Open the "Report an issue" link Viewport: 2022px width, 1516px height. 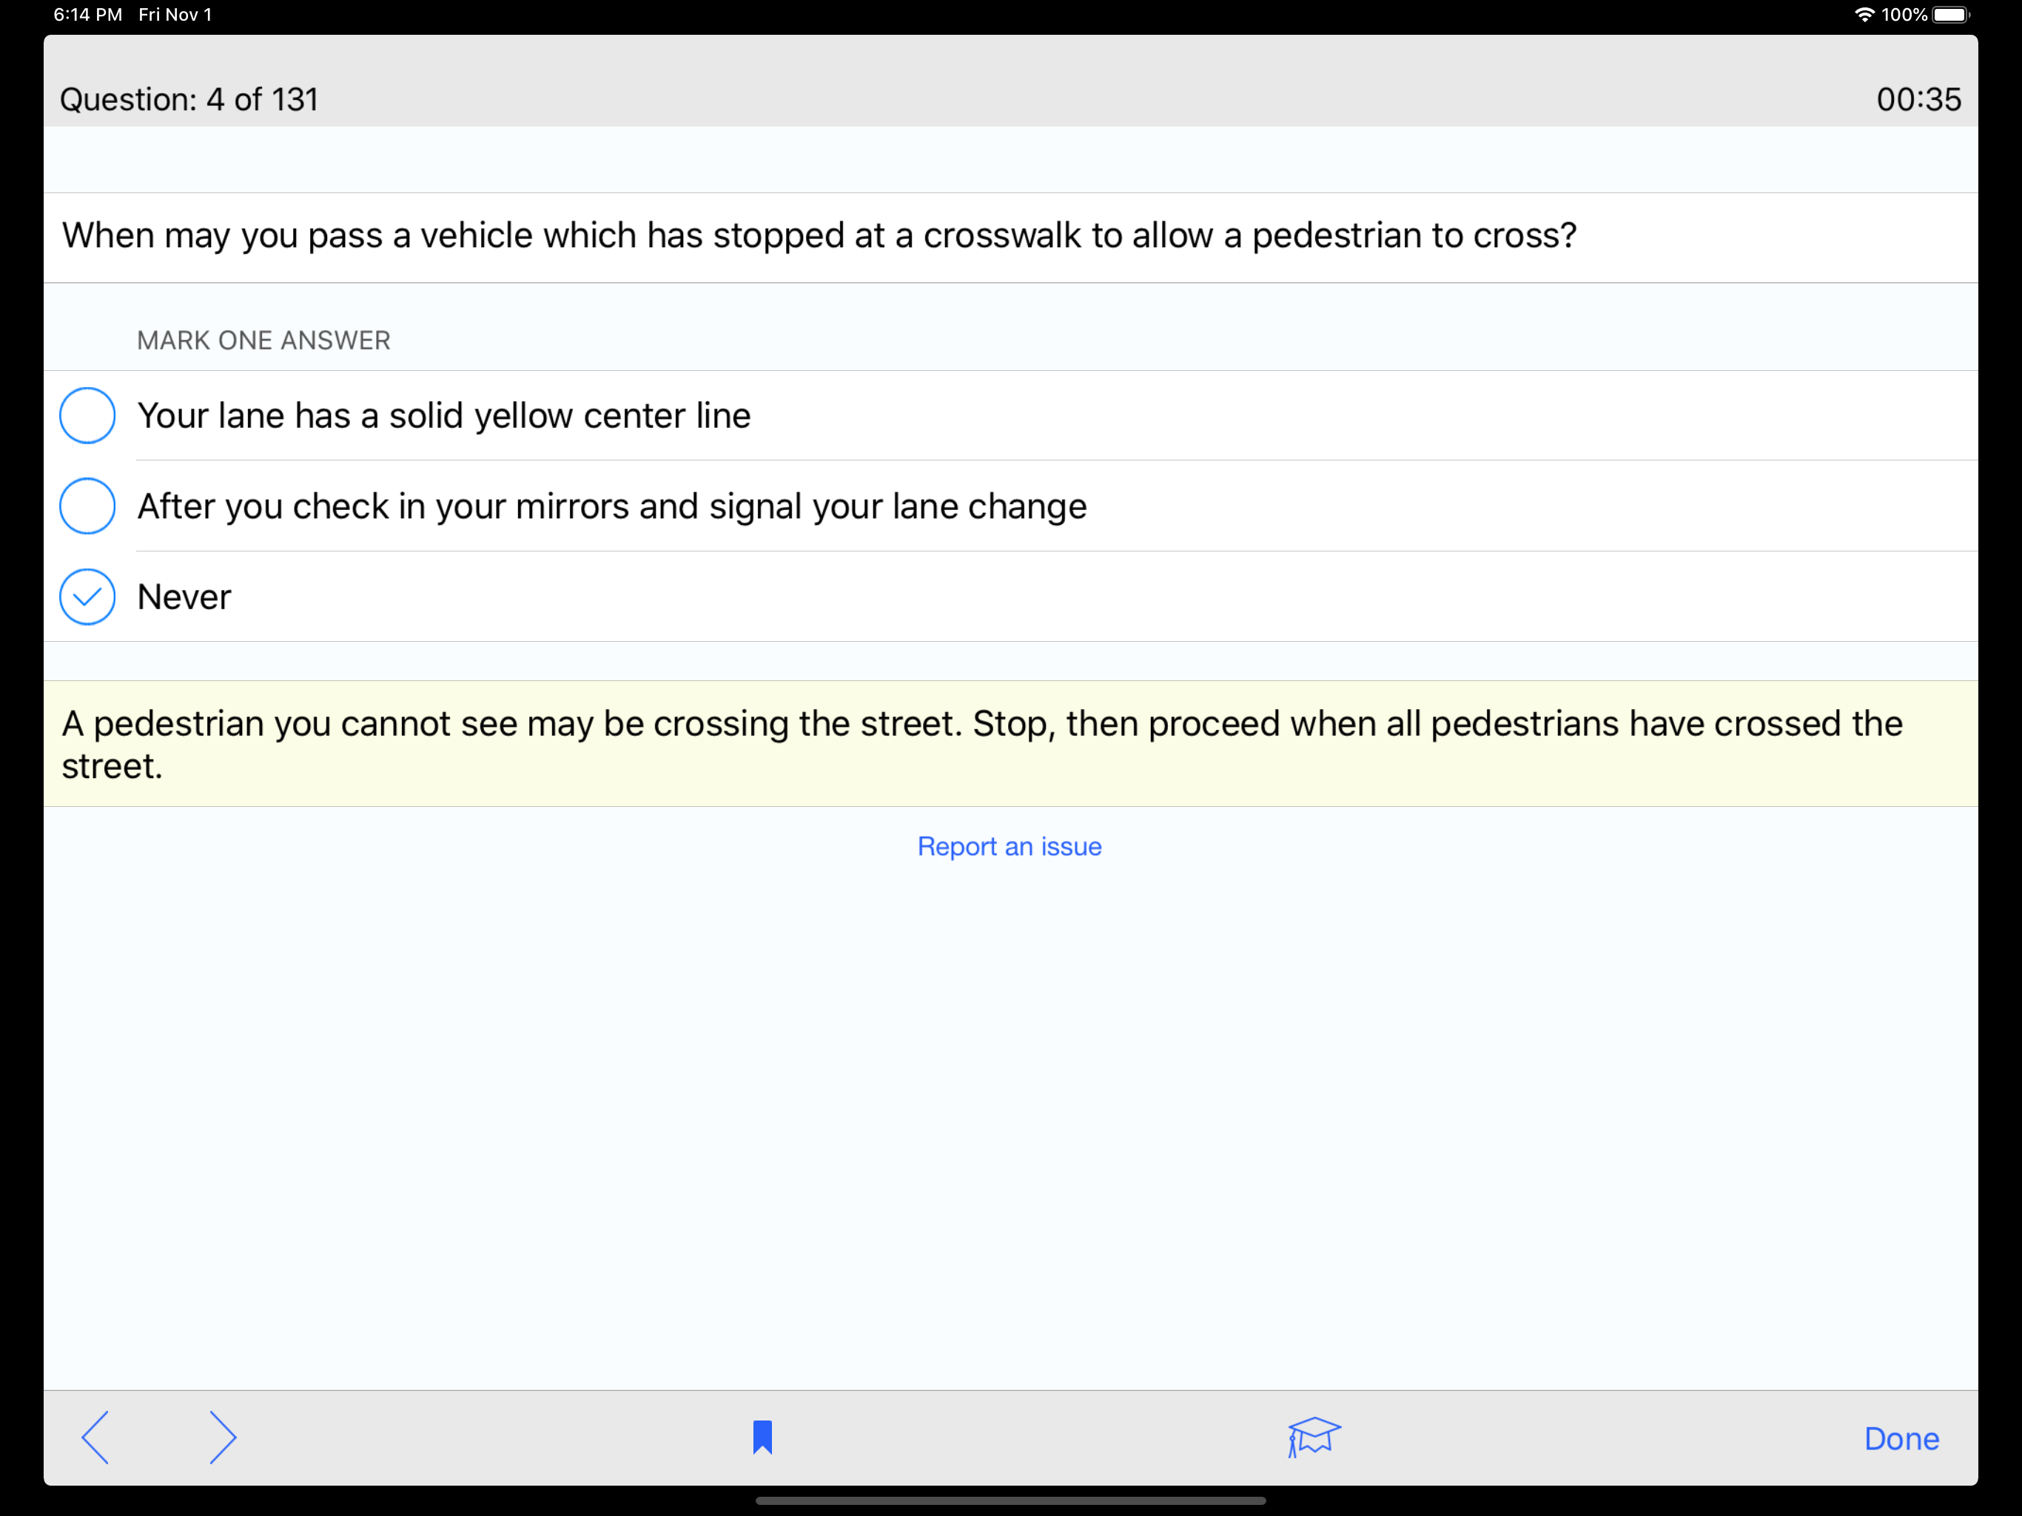[x=1010, y=846]
